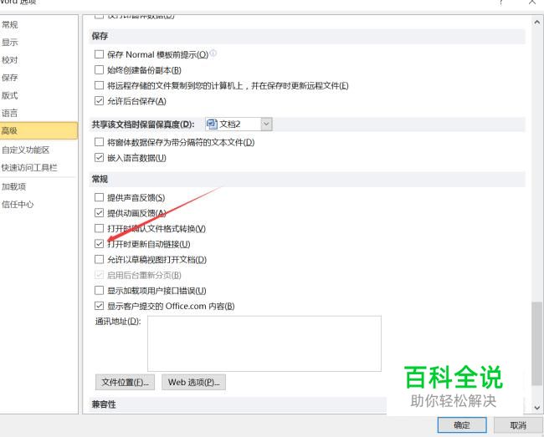
Task: Click inside the 通讯地址 text box
Action: tap(264, 343)
